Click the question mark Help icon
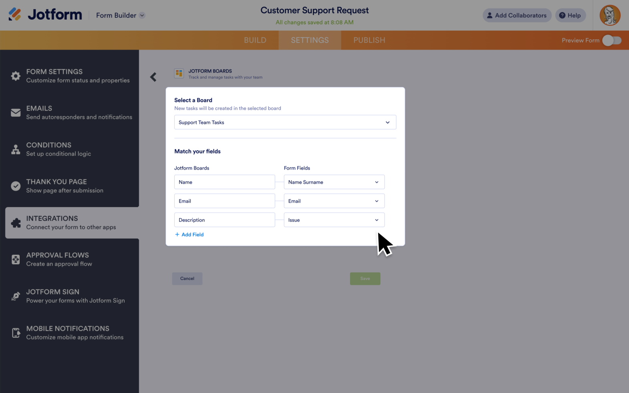 [562, 15]
